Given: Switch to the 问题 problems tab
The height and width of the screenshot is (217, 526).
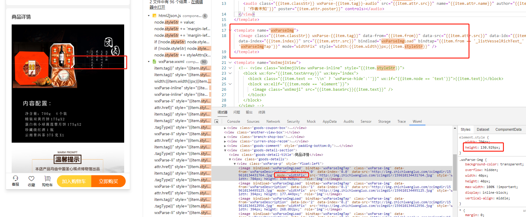Looking at the screenshot, I should [x=237, y=112].
